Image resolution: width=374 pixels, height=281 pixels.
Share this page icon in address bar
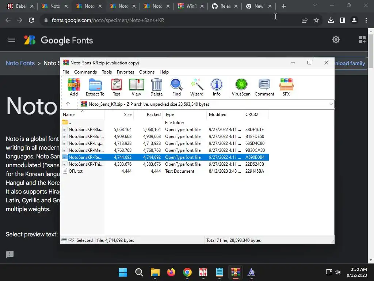(x=305, y=20)
